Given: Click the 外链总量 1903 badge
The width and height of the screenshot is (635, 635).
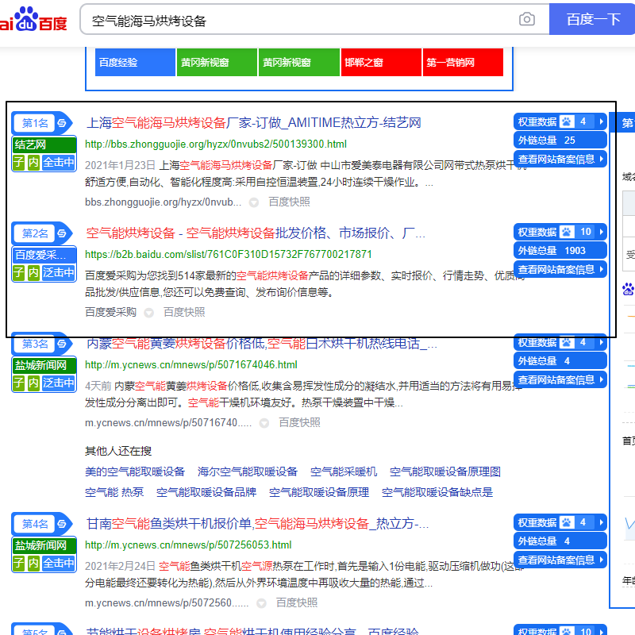Looking at the screenshot, I should [x=560, y=251].
